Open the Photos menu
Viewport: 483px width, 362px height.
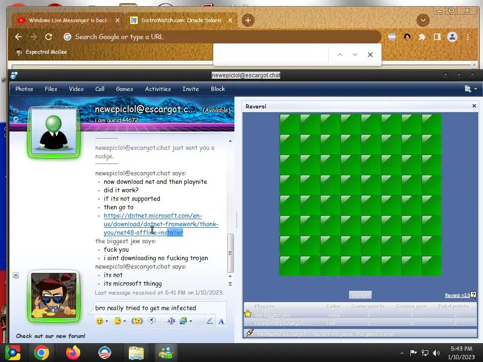[25, 89]
